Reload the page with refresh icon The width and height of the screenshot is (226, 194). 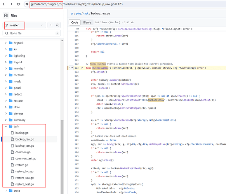18,4
